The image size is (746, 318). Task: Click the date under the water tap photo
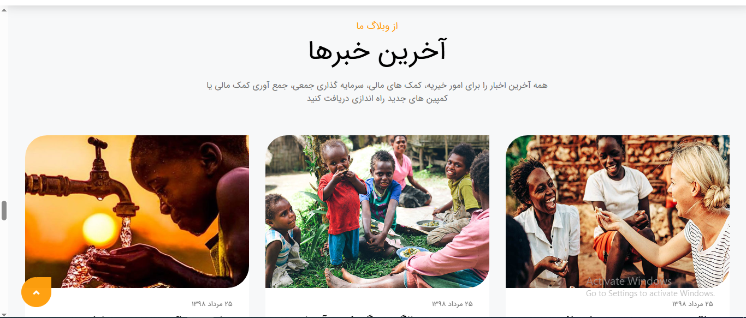(x=212, y=304)
